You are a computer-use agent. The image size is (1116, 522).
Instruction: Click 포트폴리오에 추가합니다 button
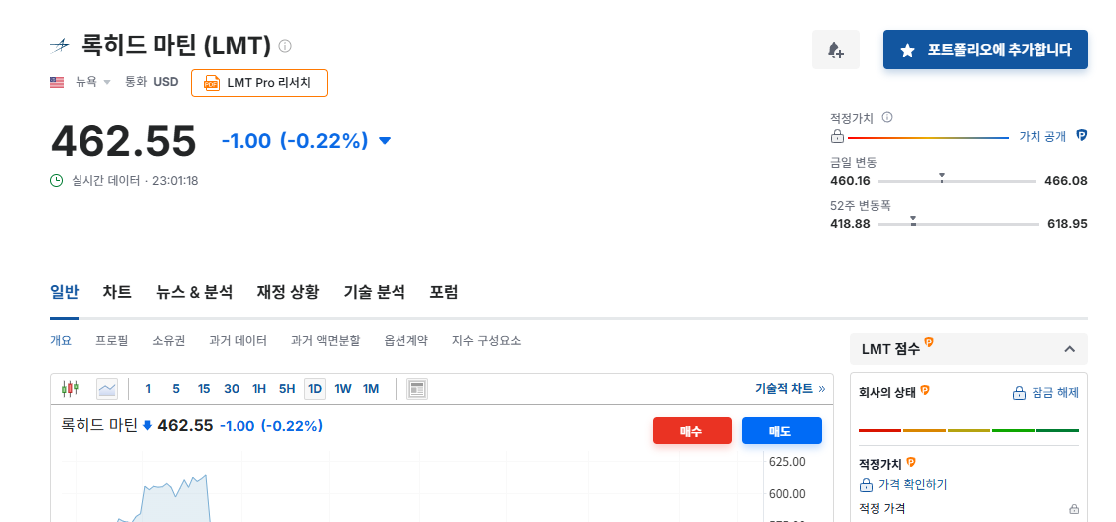pos(985,50)
